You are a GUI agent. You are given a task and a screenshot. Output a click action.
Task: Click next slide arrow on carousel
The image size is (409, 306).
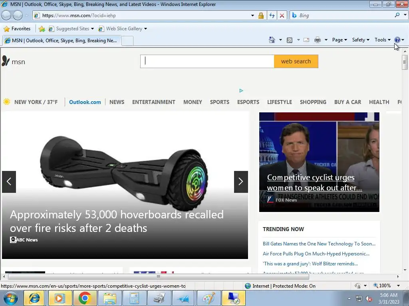pos(241,182)
